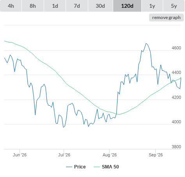Screen dimensions: 185x177
Task: Click the blue Price legend line swatch
Action: (69, 167)
